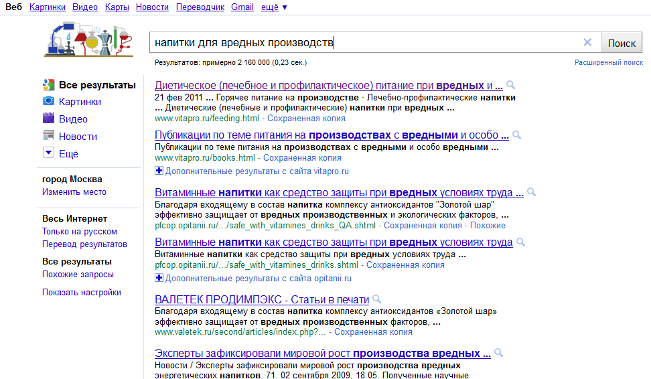651x379 pixels.
Task: Select Веб in top navigation bar
Action: click(13, 7)
